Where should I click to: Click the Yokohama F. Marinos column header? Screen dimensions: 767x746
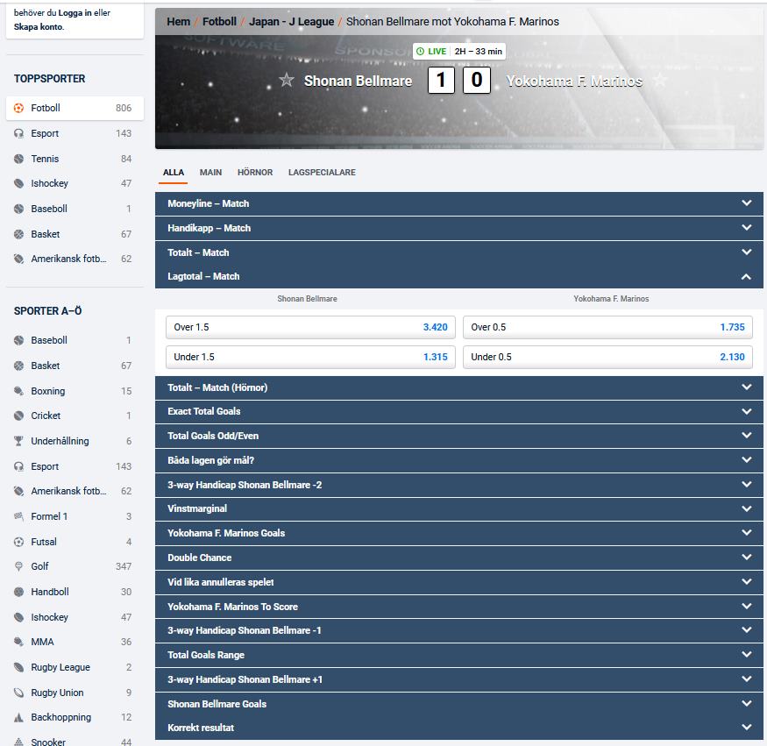tap(611, 299)
